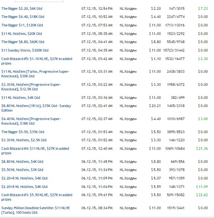Viewport: 214px width, 218px height.
Task: Open The Bigger $8.80, $60K Gtd
Action: (x=23, y=42)
